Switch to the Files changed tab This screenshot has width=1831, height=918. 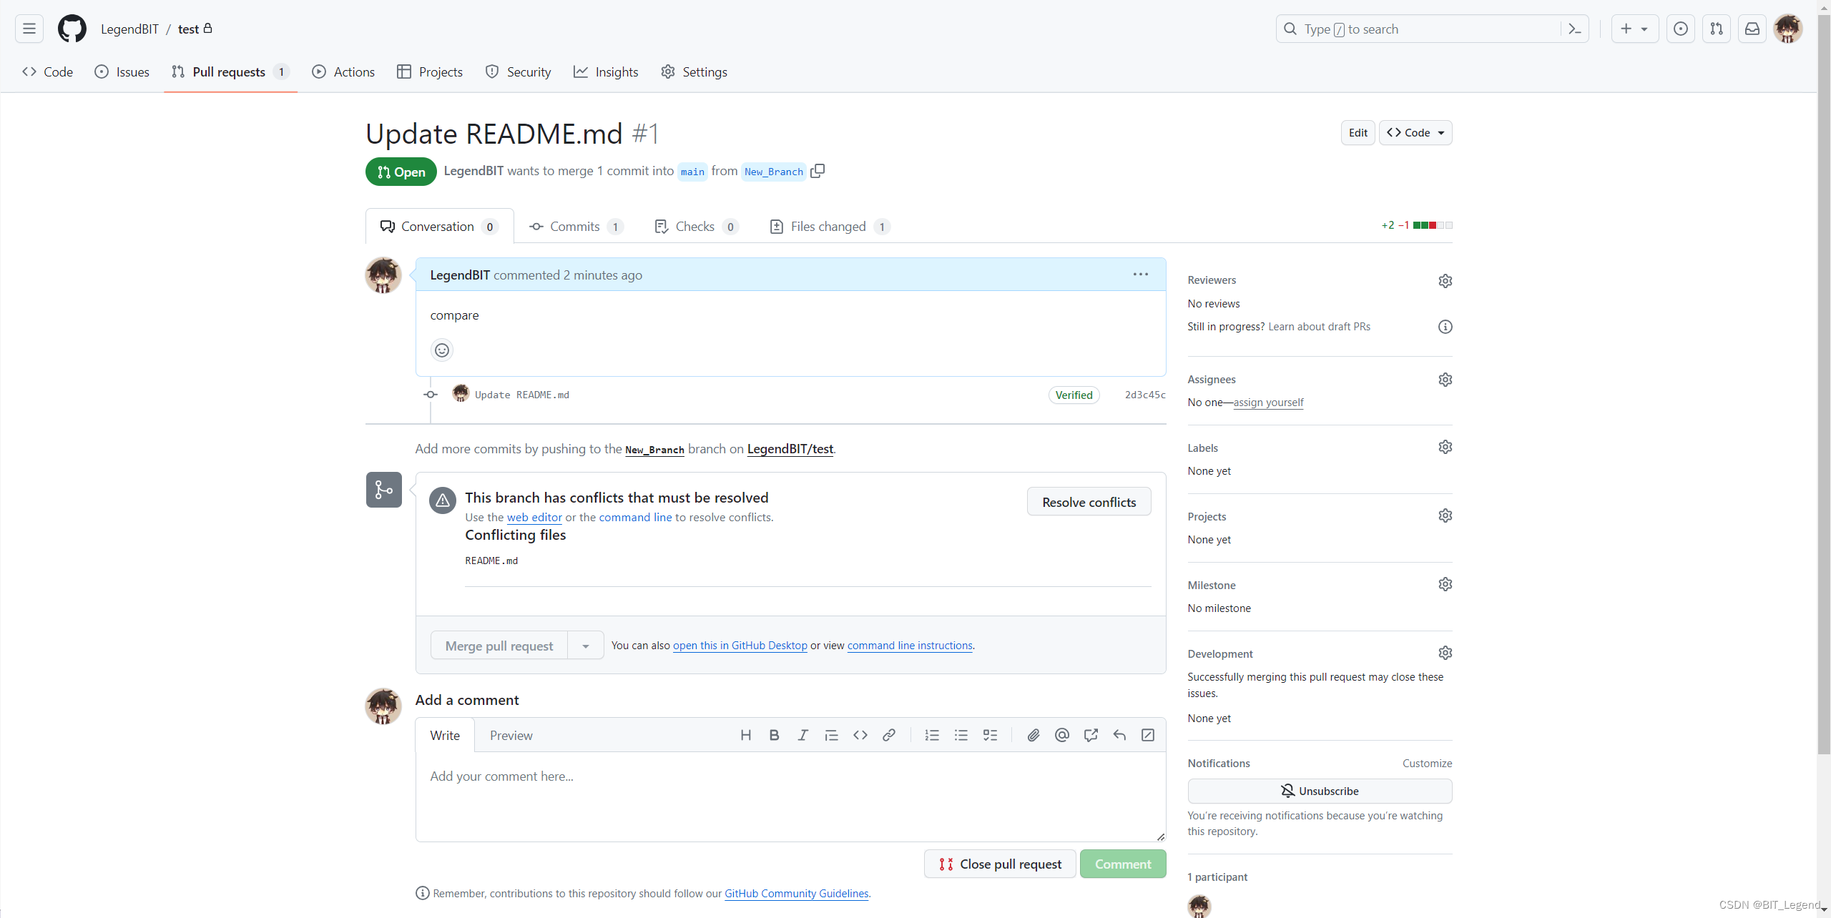(x=830, y=227)
